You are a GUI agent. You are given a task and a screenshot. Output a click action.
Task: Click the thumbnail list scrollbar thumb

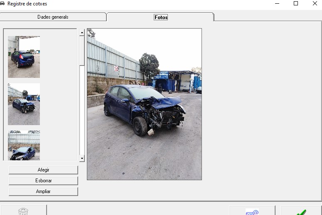[x=82, y=50]
